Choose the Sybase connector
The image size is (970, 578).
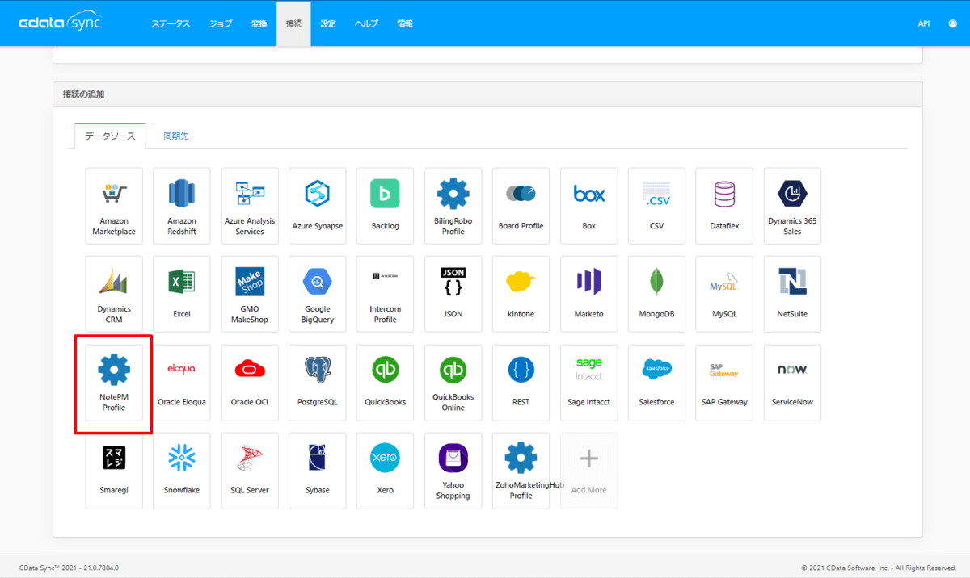[x=318, y=471]
